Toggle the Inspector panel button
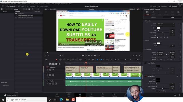 click(x=173, y=6)
